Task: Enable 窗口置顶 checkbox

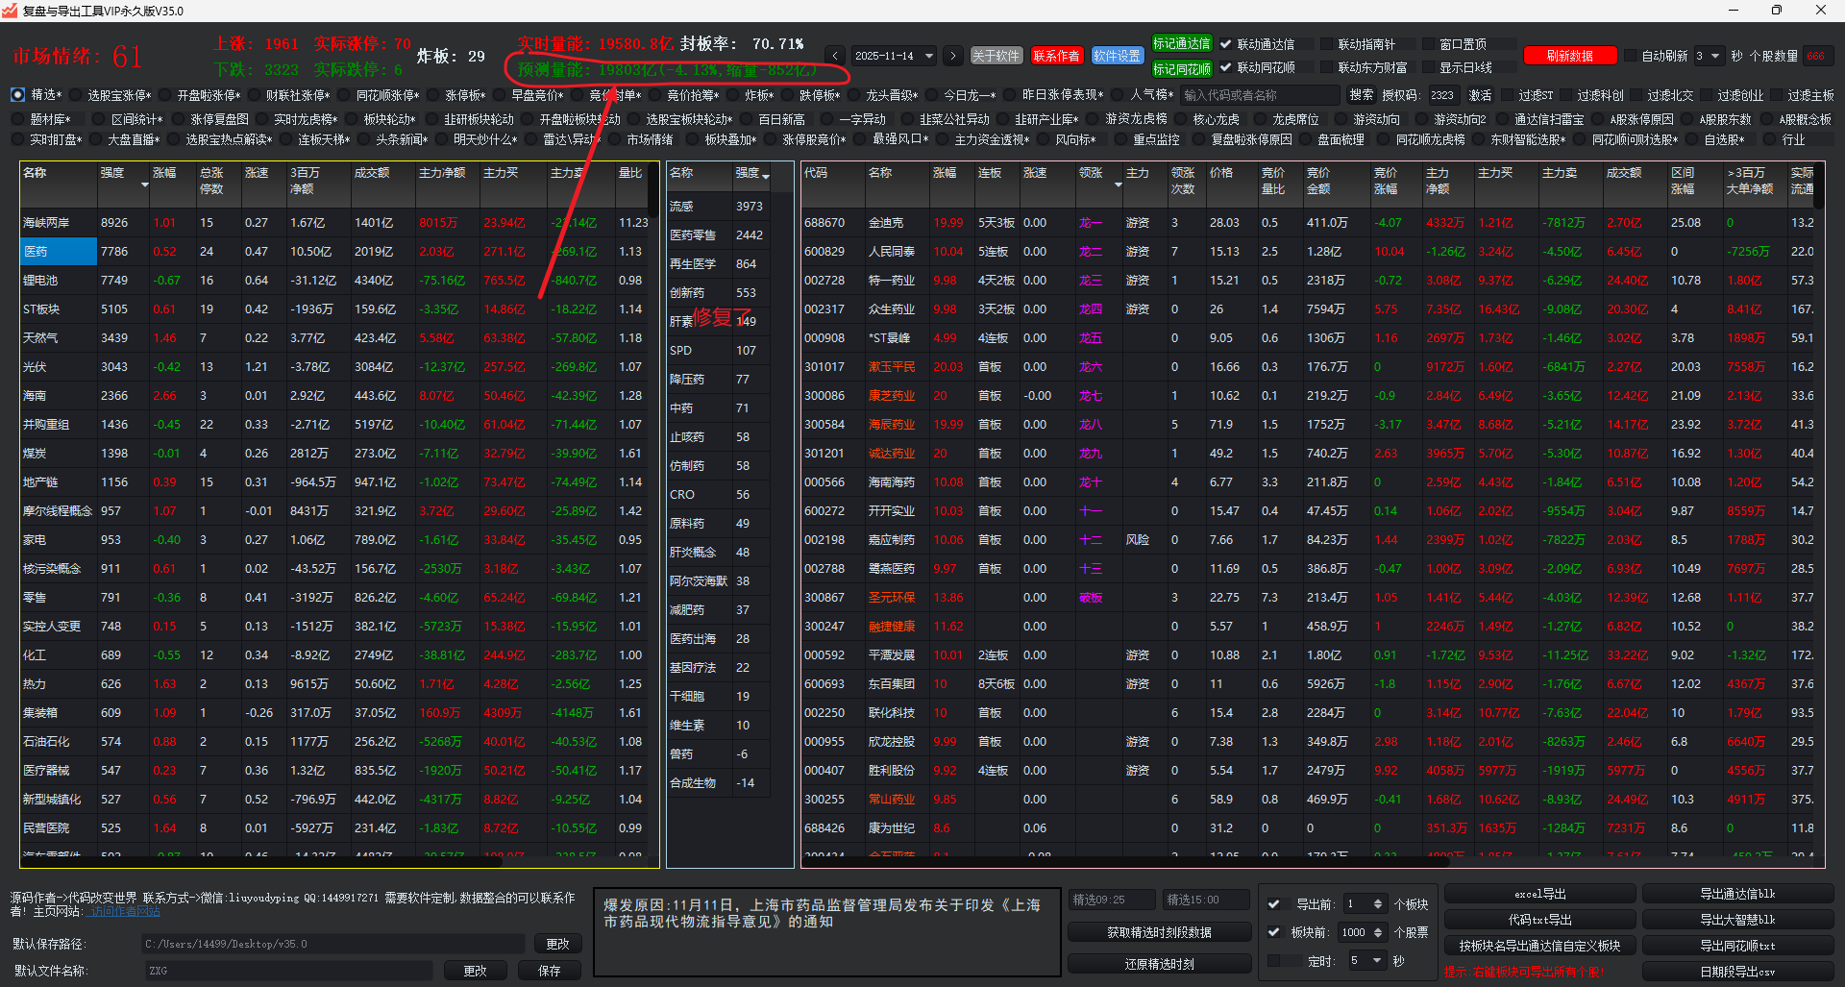Action: tap(1428, 44)
